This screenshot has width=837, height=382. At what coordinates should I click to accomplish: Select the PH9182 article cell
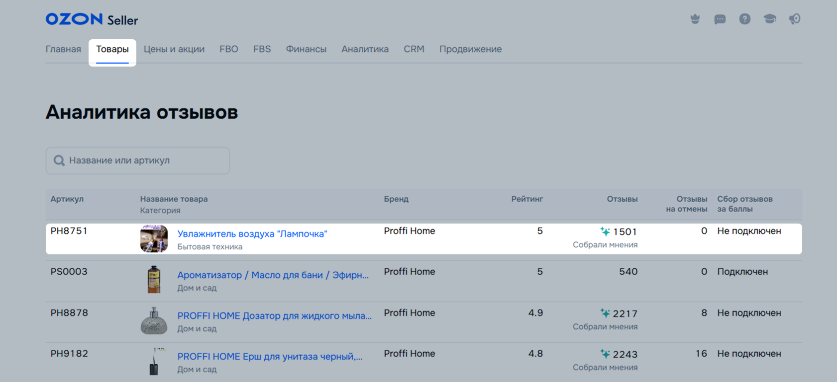click(69, 354)
